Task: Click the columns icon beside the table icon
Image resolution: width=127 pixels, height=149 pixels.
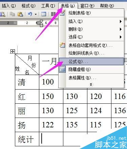Action: click(x=53, y=14)
